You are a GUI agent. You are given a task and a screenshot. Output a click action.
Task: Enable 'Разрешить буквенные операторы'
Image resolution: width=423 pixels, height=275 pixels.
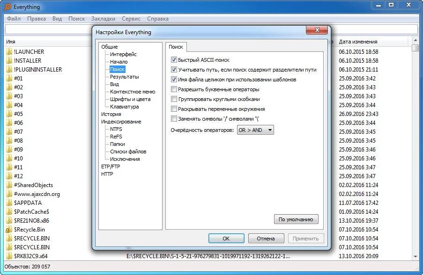coord(174,89)
